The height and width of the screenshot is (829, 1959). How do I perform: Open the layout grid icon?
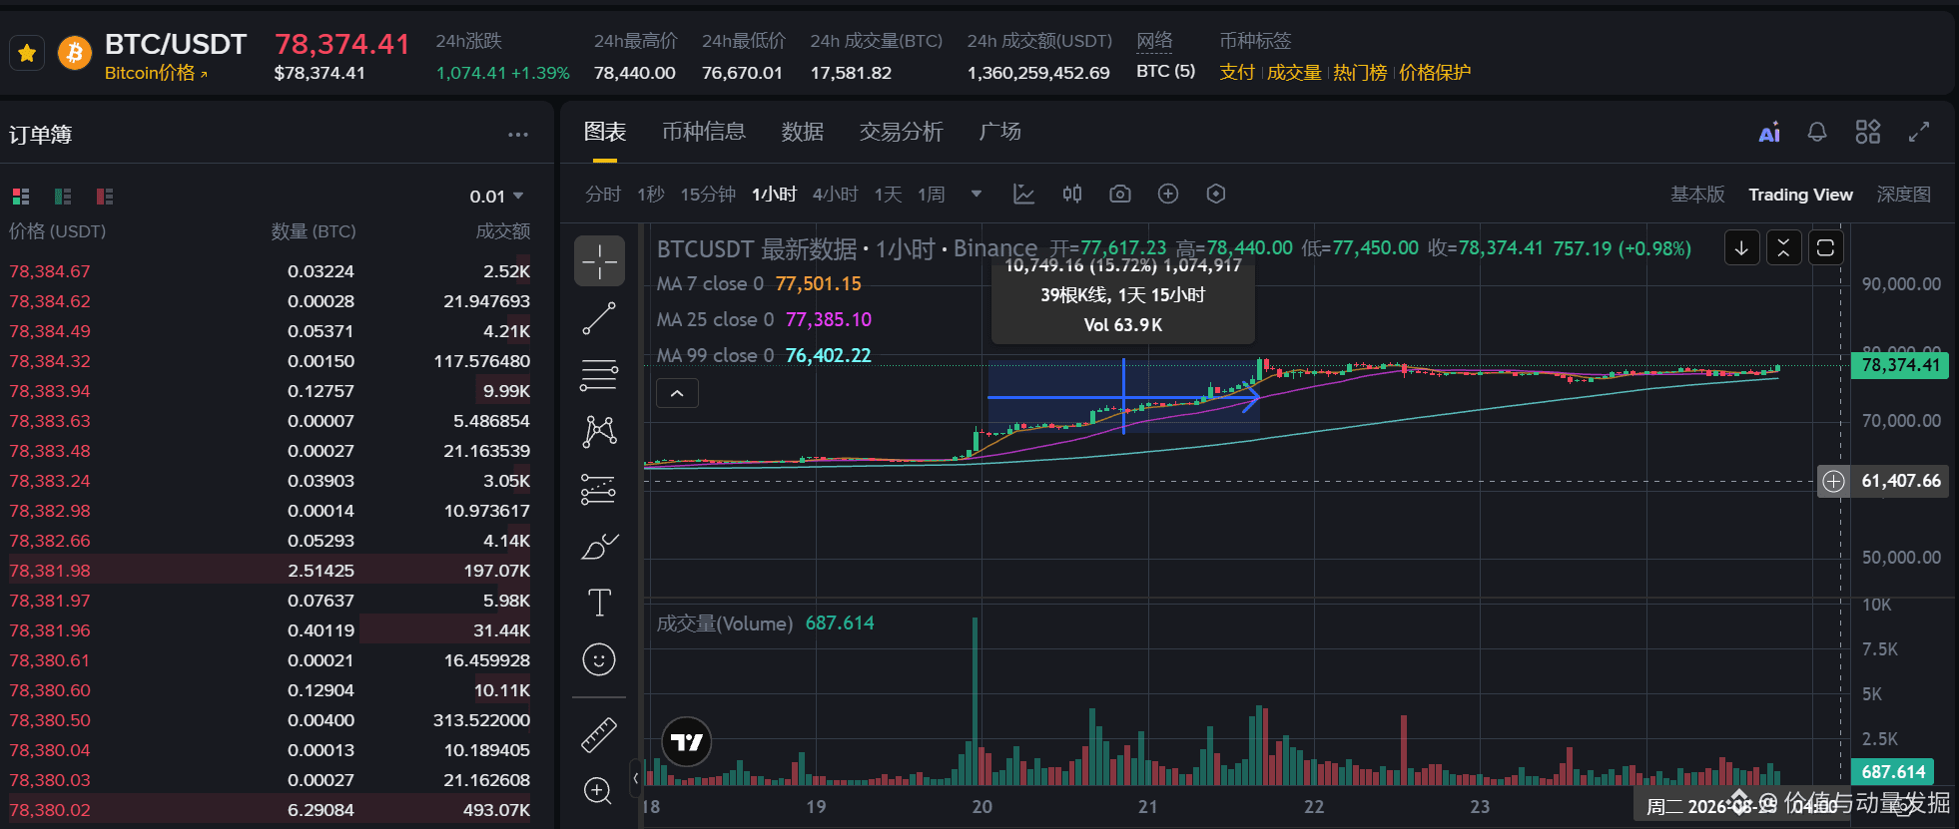1868,132
